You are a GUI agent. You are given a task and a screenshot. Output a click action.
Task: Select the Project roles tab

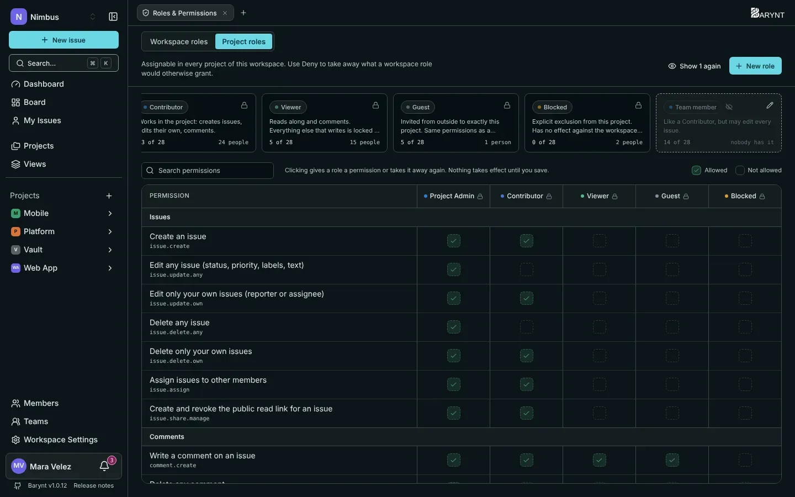[x=243, y=41]
